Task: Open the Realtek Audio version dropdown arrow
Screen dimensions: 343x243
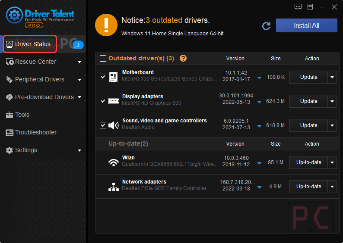Action: coord(260,126)
